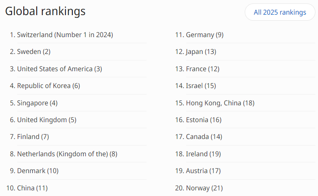The image size is (318, 196).
Task: Select the Switzerland ranking entry
Action: pos(65,35)
